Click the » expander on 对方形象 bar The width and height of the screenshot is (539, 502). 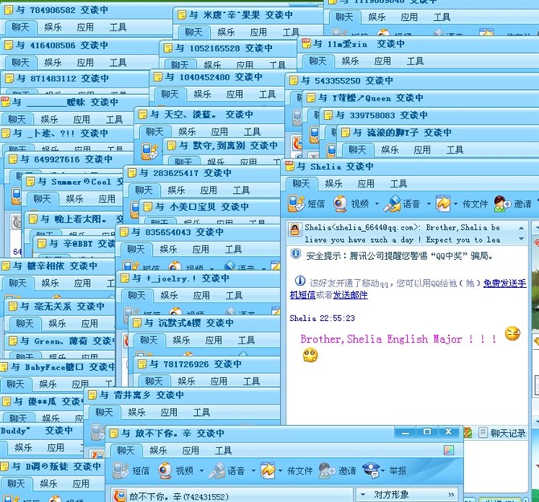coord(451,495)
